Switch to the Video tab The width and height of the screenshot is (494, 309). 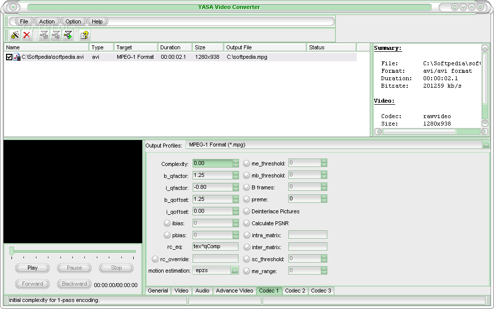[x=182, y=291]
